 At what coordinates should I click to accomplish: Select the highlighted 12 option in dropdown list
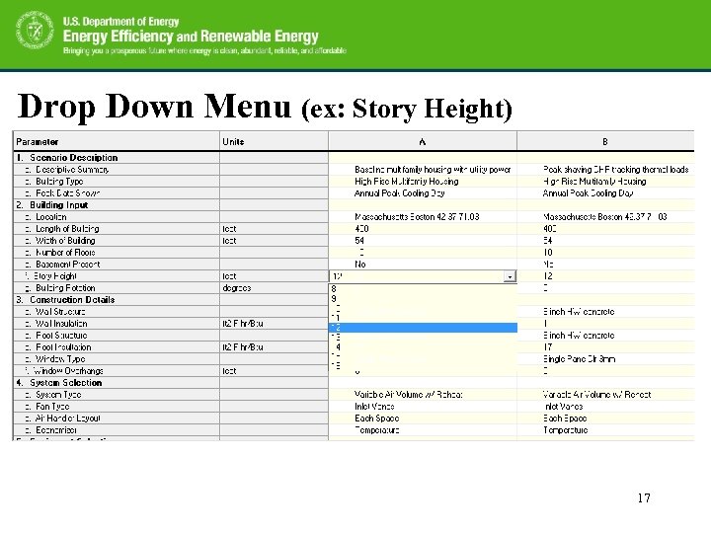point(423,328)
